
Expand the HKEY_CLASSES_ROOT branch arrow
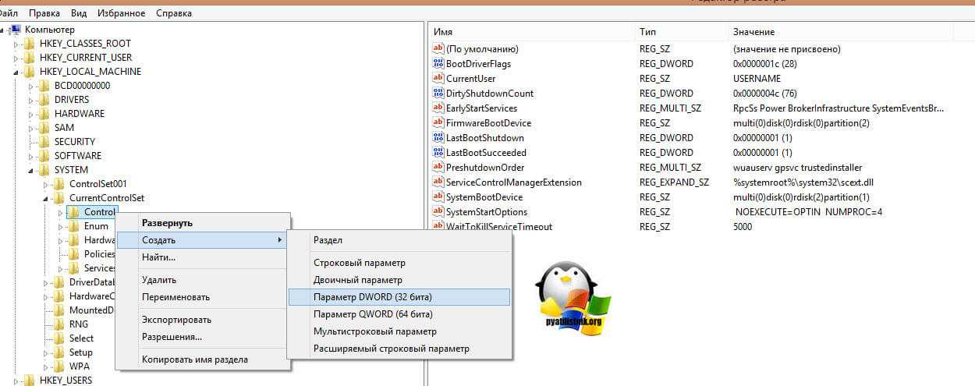(16, 44)
